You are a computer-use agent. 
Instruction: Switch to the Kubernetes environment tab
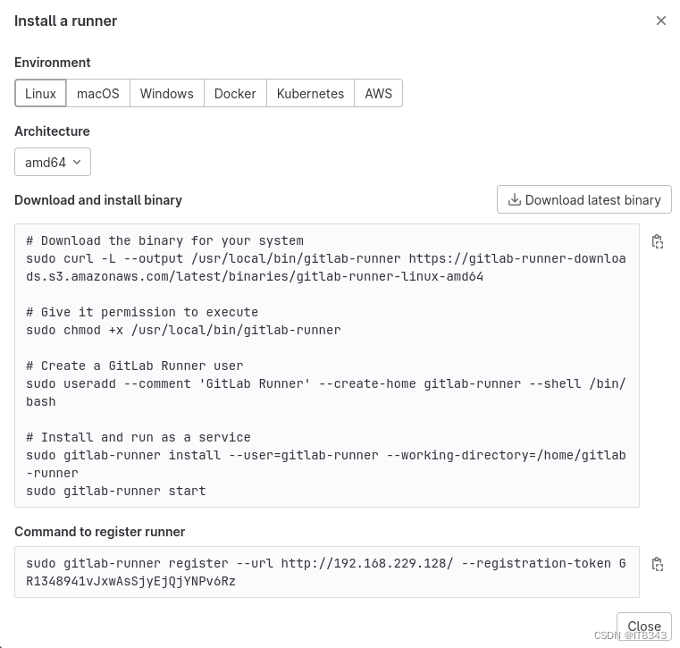[x=310, y=93]
